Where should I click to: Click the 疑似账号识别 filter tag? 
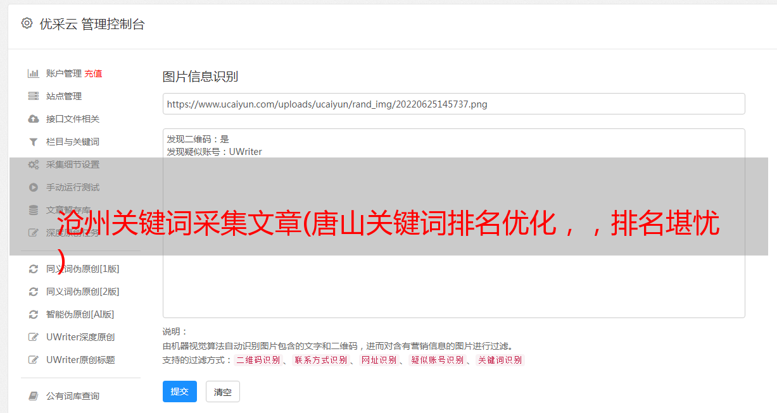coord(437,360)
